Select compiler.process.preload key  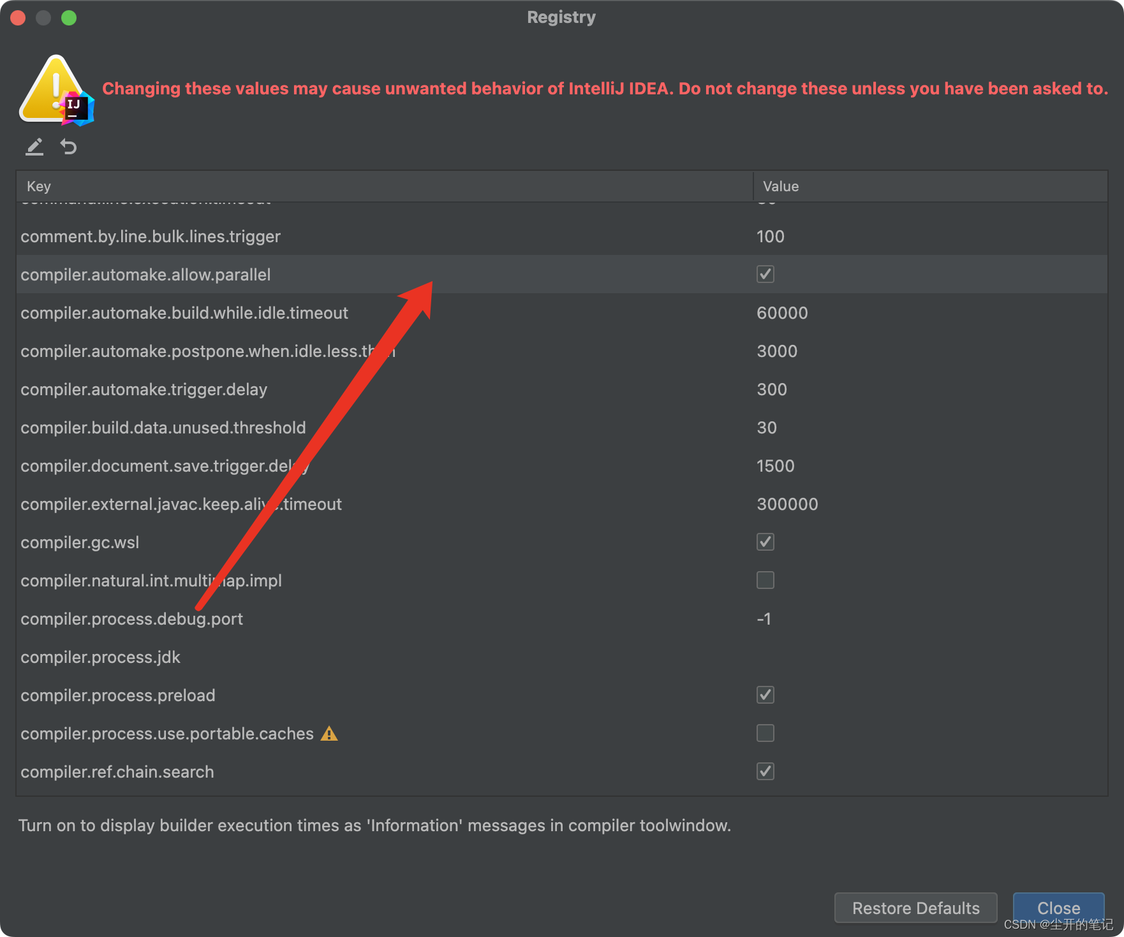point(118,695)
